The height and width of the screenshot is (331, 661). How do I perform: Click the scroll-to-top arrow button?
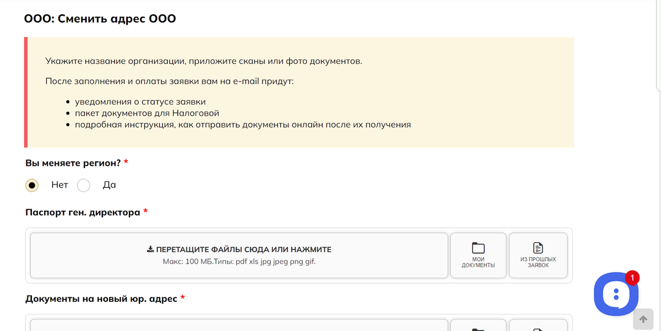pyautogui.click(x=643, y=320)
